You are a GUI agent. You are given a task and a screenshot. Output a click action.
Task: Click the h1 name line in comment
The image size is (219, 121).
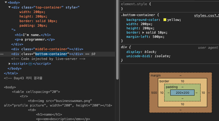(49, 114)
